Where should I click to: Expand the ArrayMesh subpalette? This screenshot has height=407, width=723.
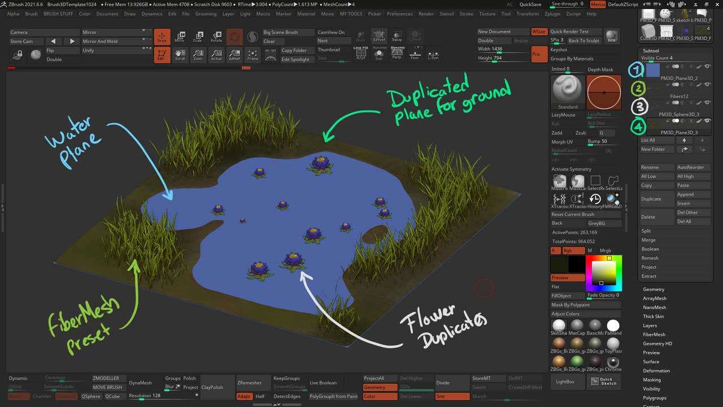point(655,298)
